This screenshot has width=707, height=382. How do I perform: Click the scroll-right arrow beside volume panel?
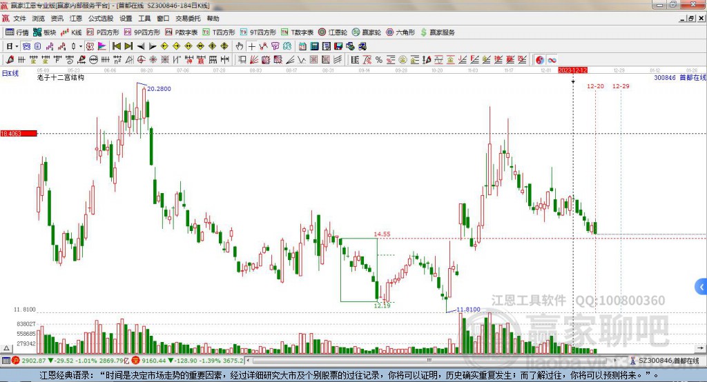(700, 348)
